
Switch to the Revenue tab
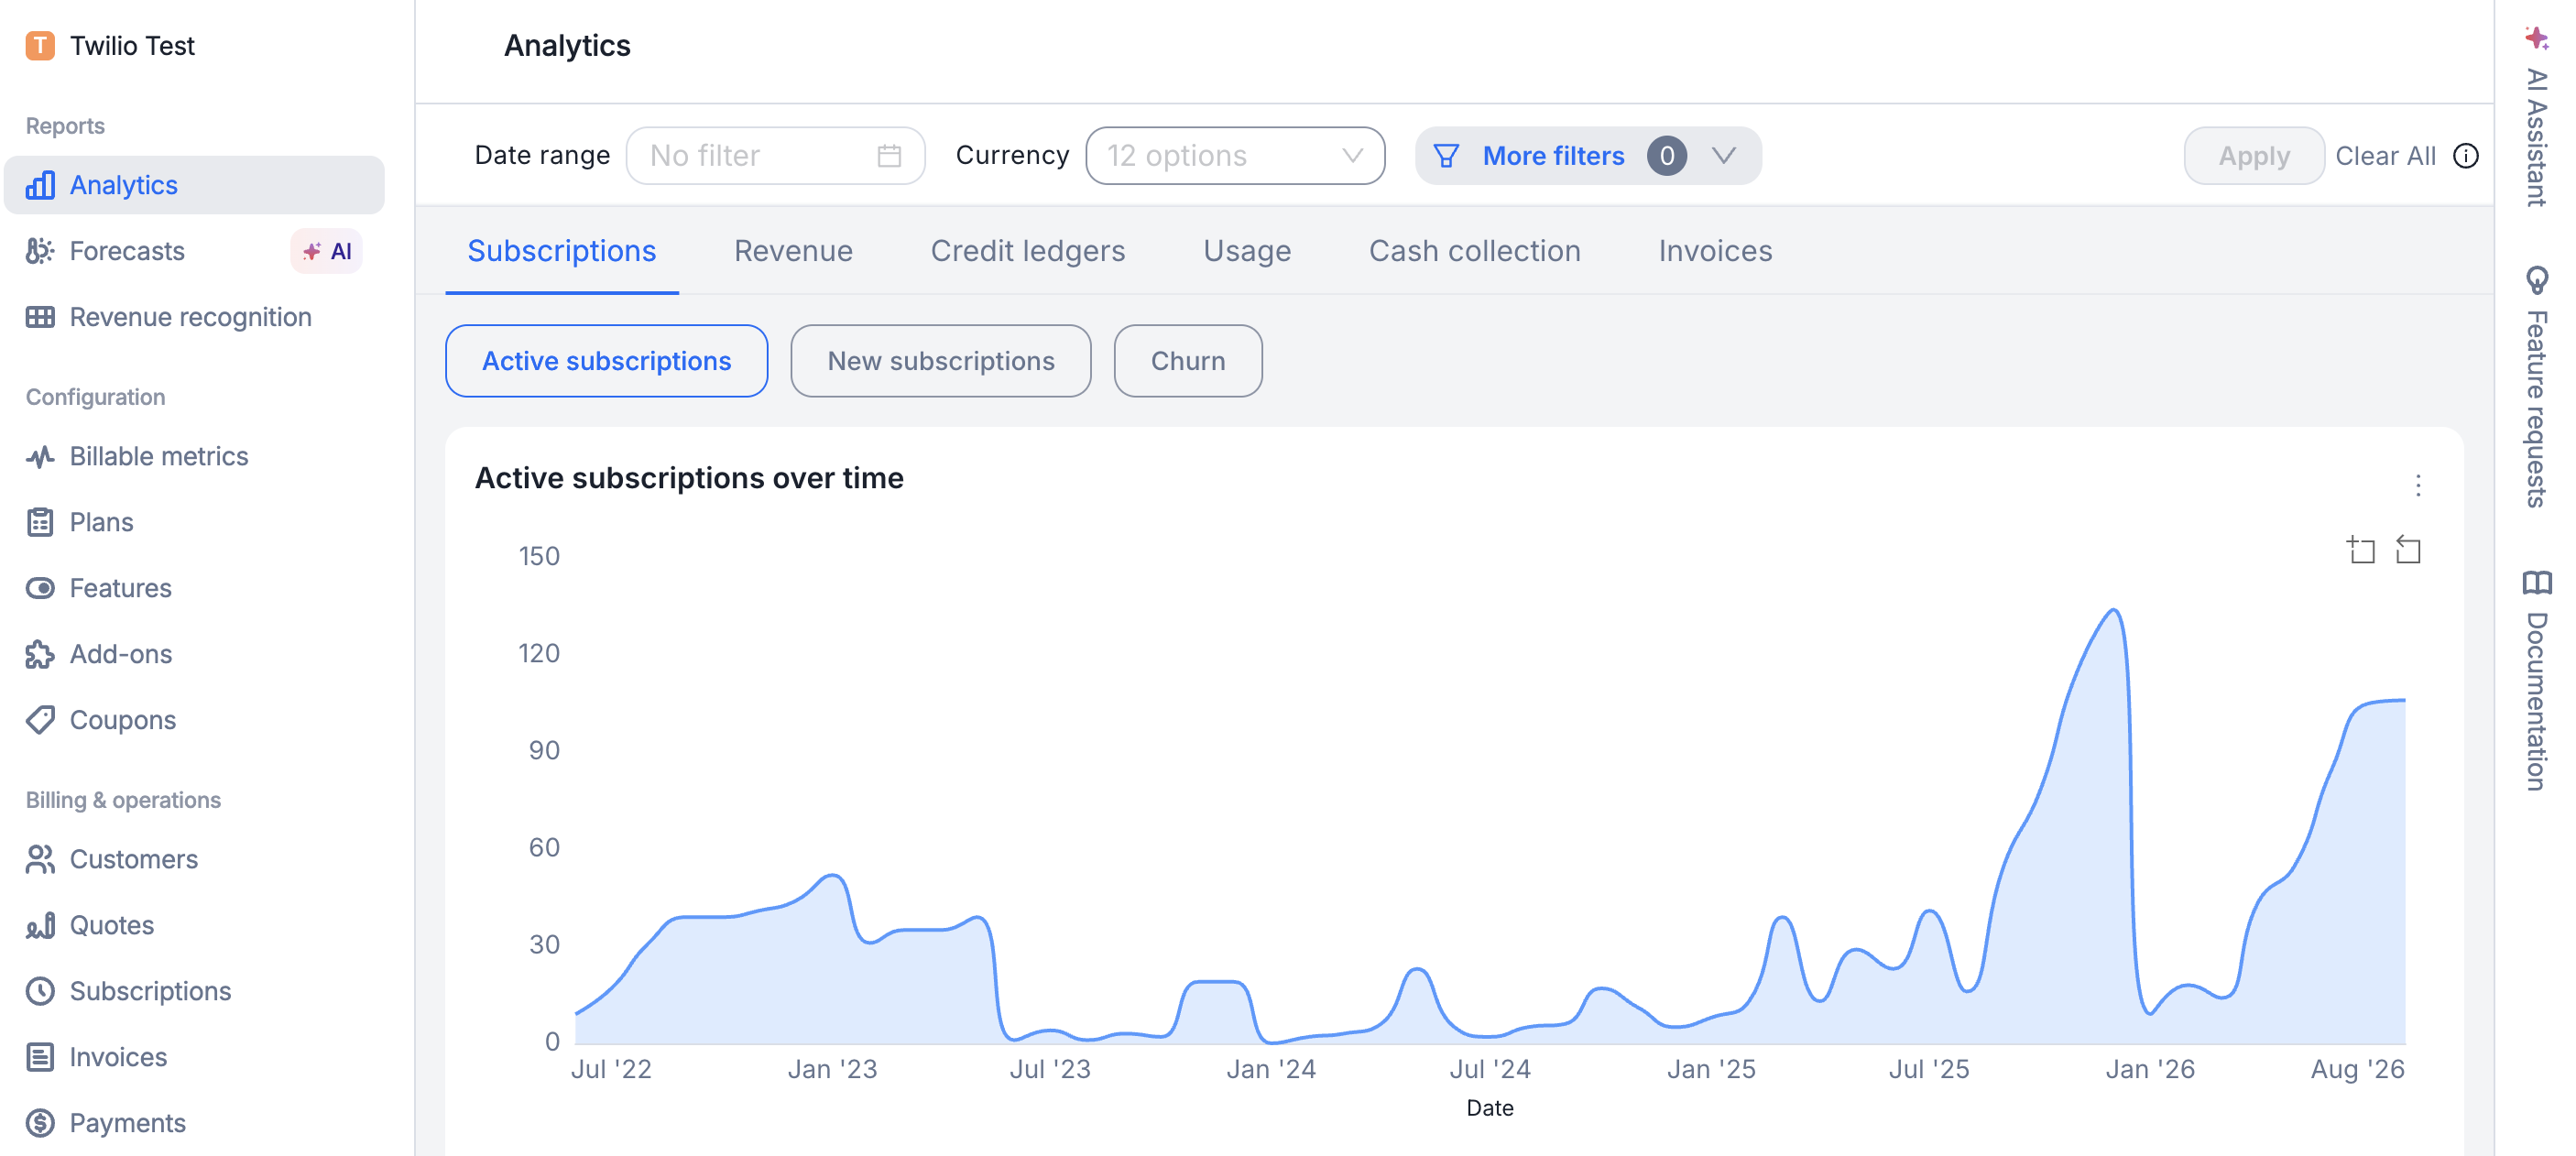[793, 251]
